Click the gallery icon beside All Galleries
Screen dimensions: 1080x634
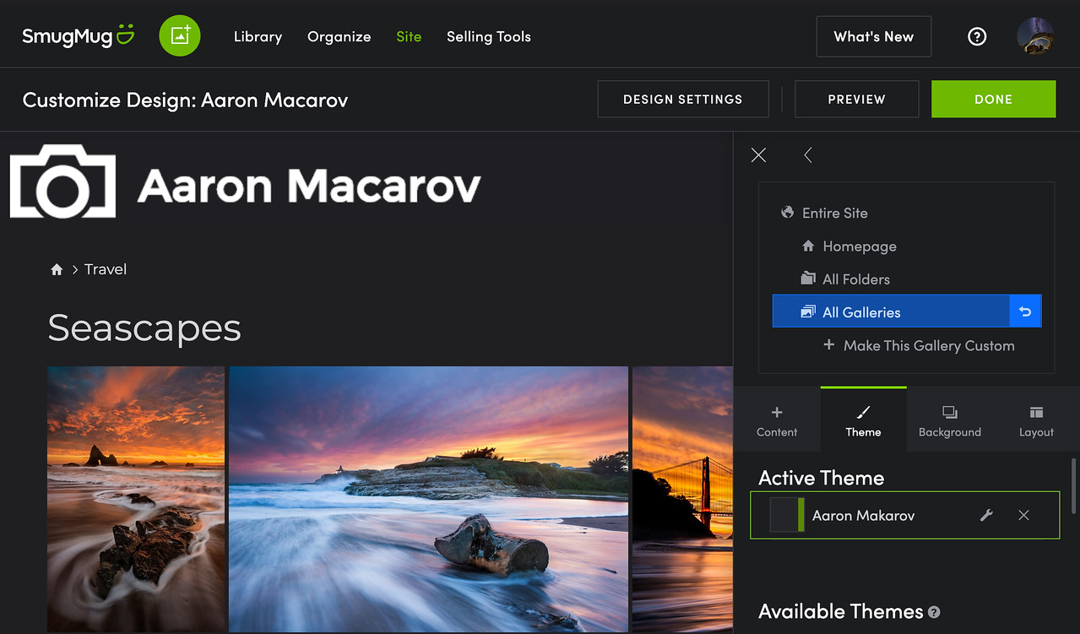(x=808, y=312)
